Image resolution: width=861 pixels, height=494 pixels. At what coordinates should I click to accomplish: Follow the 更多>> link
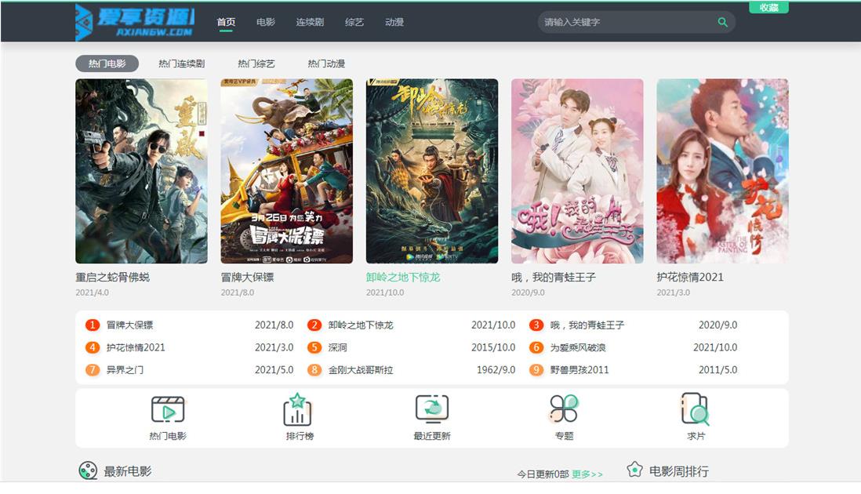tap(587, 474)
